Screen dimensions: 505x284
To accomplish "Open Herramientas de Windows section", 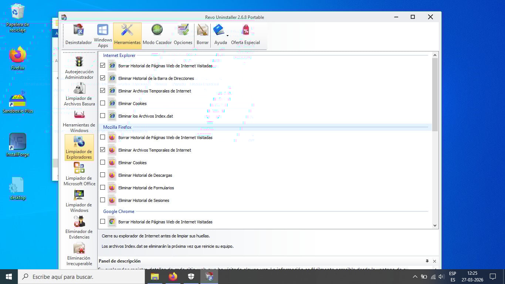I will (x=79, y=121).
